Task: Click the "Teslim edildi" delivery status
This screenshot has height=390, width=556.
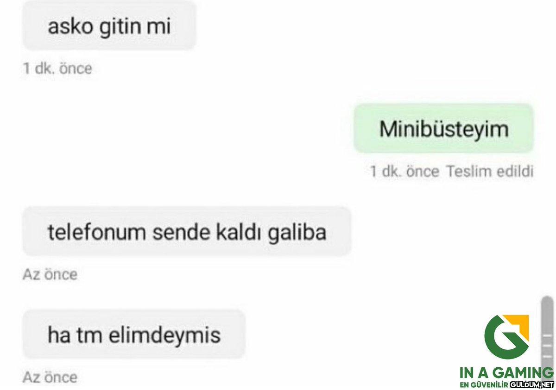Action: (x=490, y=172)
